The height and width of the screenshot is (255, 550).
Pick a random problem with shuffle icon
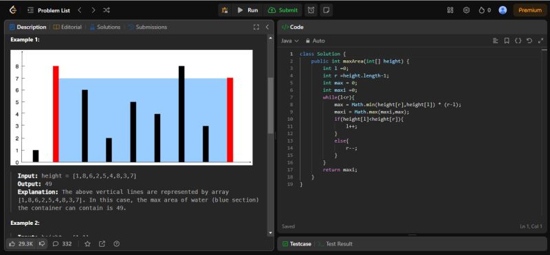[x=107, y=10]
